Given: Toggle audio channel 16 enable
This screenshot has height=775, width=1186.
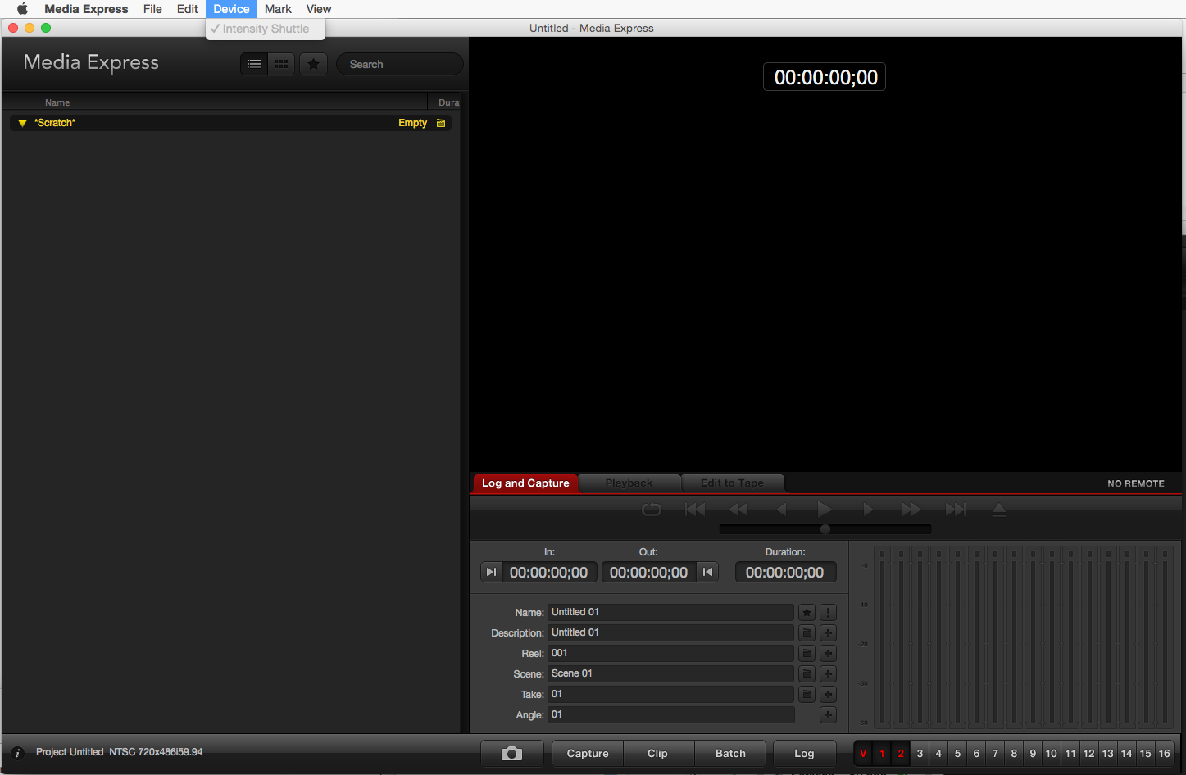Looking at the screenshot, I should tap(1164, 754).
